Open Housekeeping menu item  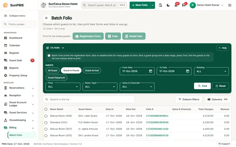click(19, 120)
